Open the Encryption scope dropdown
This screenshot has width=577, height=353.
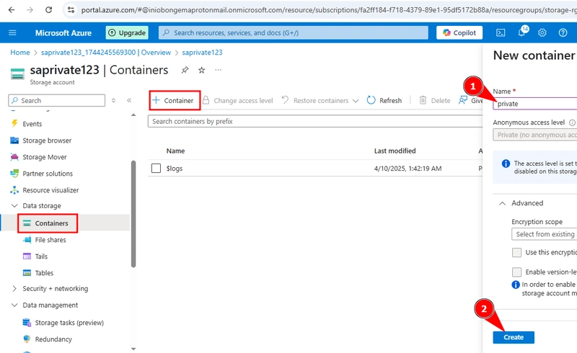(x=545, y=234)
